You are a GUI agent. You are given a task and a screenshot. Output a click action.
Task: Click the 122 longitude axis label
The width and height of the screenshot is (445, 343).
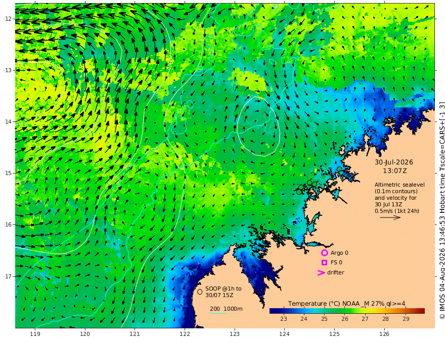(x=185, y=334)
